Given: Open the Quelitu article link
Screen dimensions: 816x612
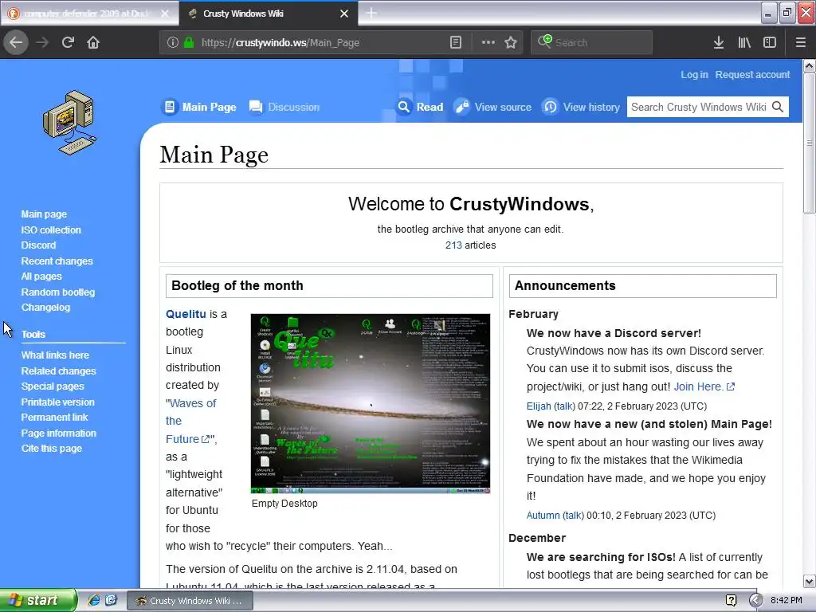Looking at the screenshot, I should (186, 314).
